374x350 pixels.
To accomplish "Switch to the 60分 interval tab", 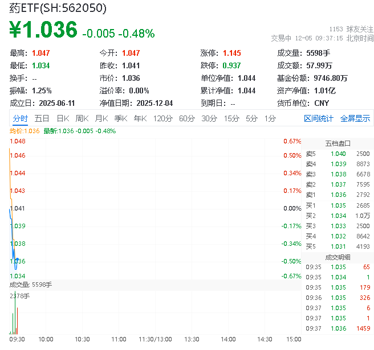I will pos(187,118).
